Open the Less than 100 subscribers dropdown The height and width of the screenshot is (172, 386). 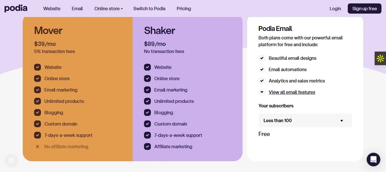tap(305, 120)
